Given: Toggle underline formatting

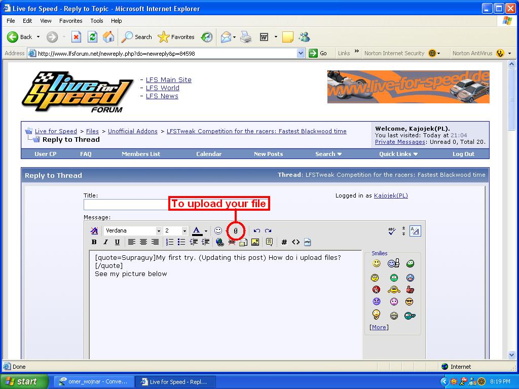Looking at the screenshot, I should [x=117, y=242].
